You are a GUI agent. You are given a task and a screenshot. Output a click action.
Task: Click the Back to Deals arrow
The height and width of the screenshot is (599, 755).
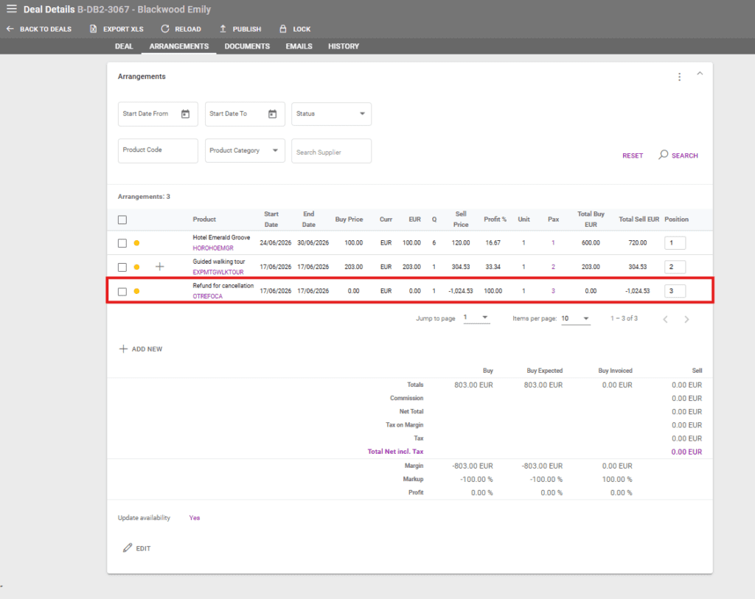coord(10,29)
